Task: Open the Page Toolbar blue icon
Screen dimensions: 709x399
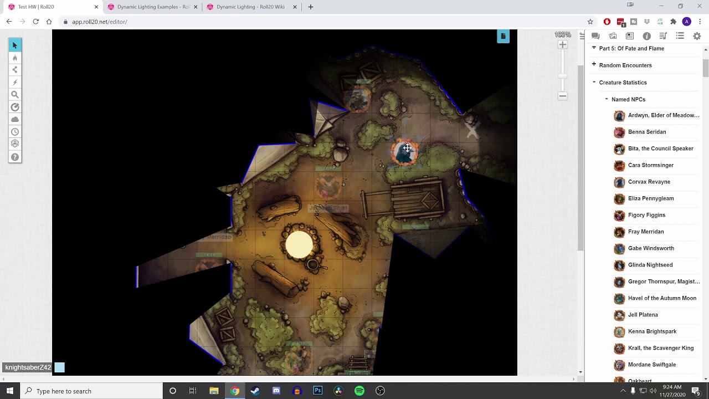Action: pyautogui.click(x=503, y=37)
